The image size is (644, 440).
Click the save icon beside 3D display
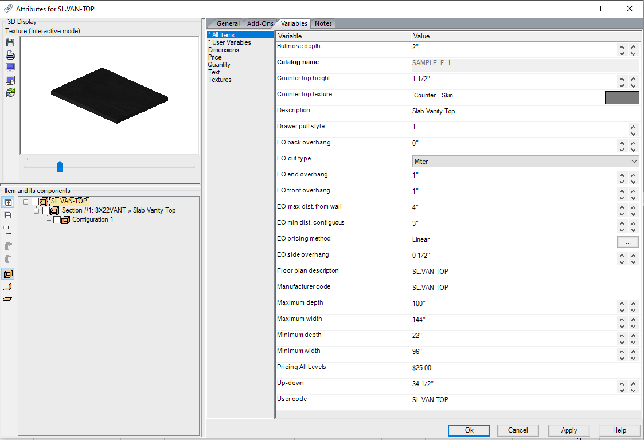(10, 43)
